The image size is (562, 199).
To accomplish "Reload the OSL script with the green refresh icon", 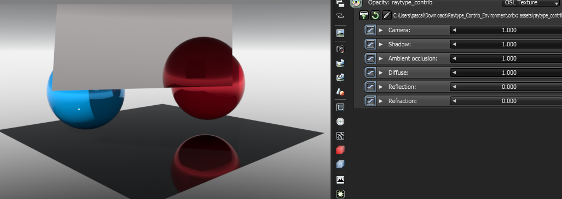I will (375, 15).
